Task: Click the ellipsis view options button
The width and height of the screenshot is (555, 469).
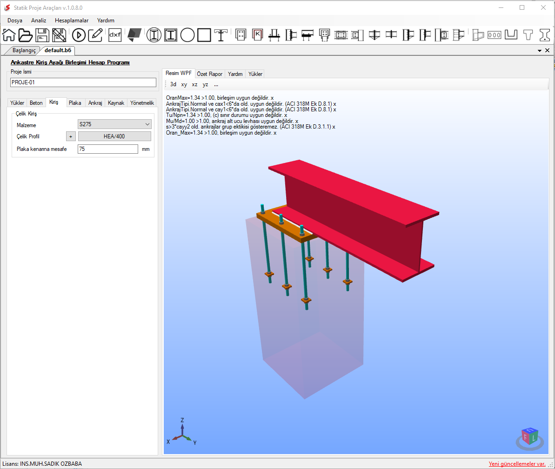Action: [216, 84]
